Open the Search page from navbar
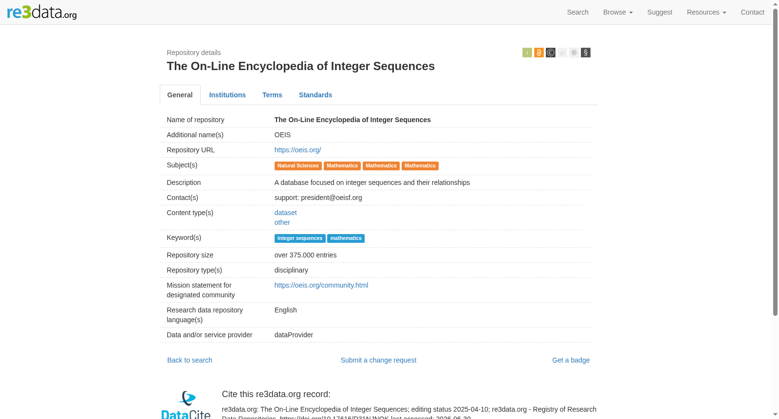 click(577, 12)
